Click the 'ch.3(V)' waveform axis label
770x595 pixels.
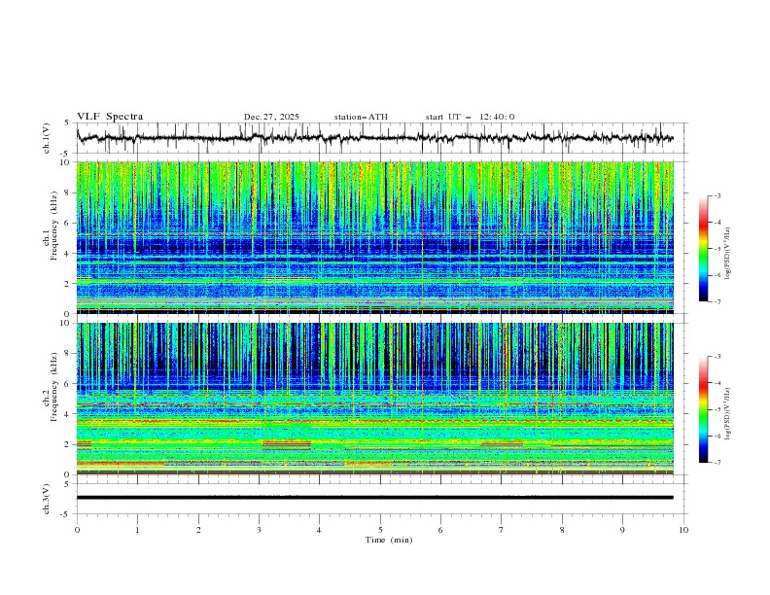tap(47, 499)
